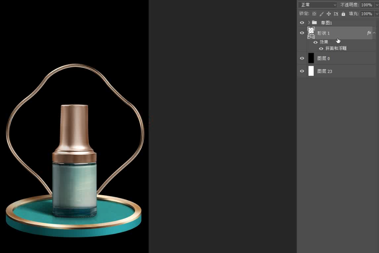379x253 pixels.
Task: Select the white thumbnail of 图层 23
Action: (311, 71)
